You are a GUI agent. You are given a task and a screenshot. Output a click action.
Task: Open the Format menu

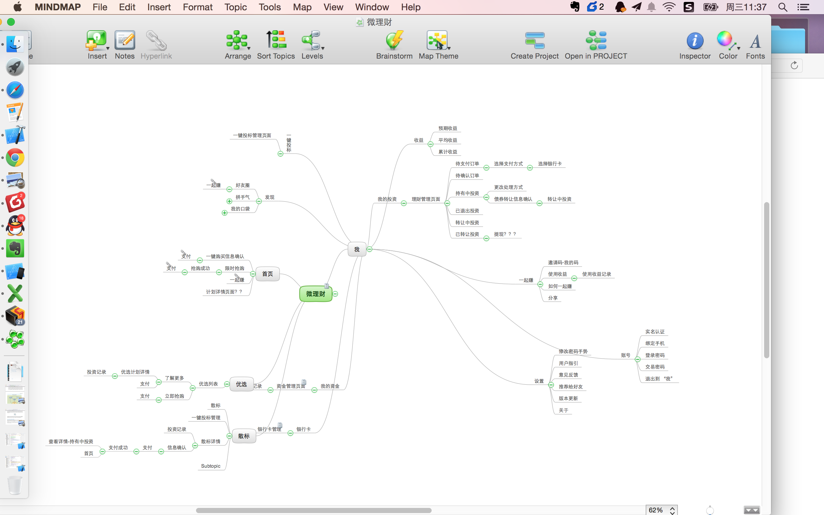pyautogui.click(x=198, y=7)
